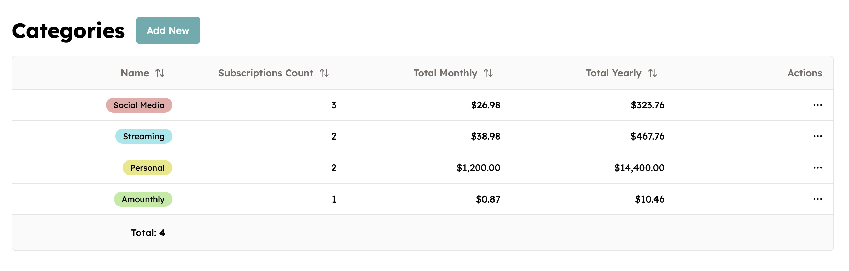Open actions menu for Amounthly row
The image size is (849, 271).
pyautogui.click(x=817, y=199)
